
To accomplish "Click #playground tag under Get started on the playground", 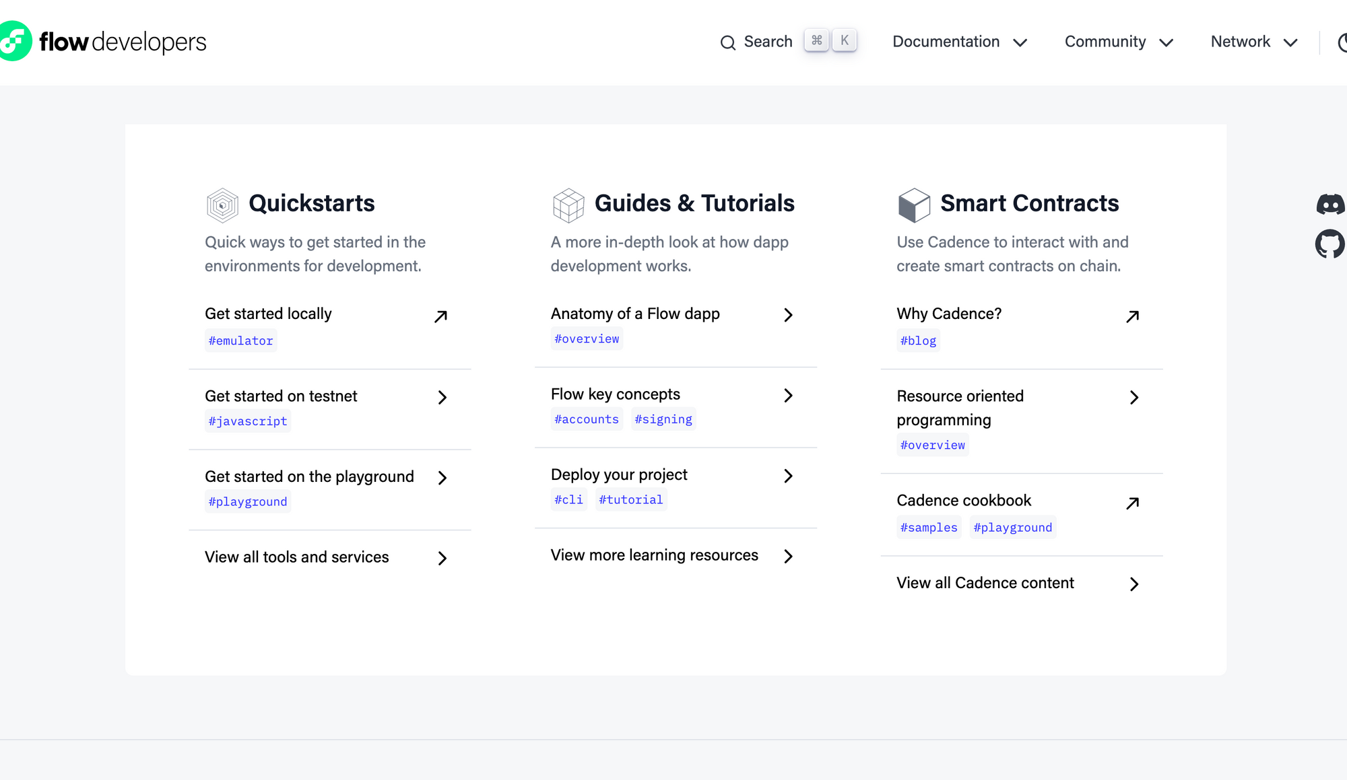I will (248, 502).
